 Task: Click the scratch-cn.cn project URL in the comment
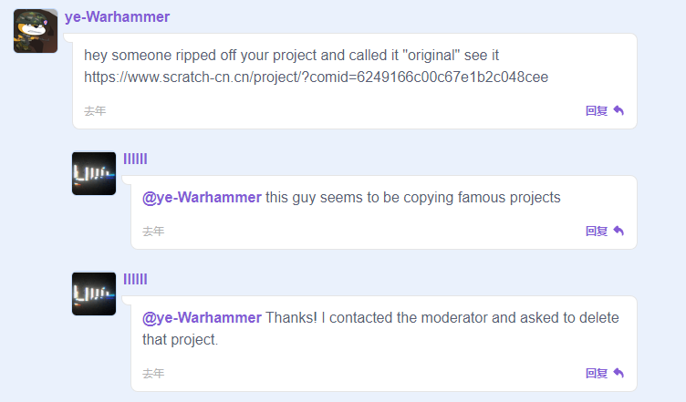point(316,77)
